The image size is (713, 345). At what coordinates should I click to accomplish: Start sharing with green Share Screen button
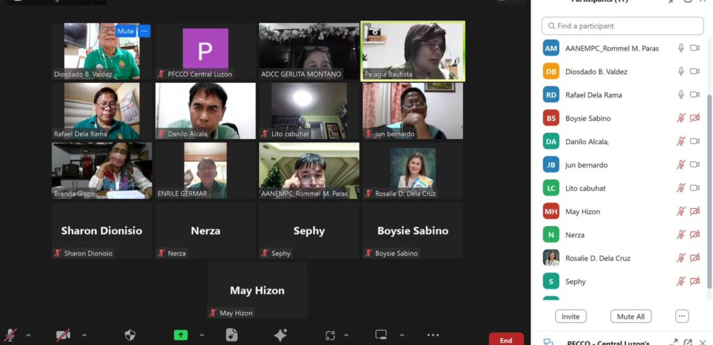(x=180, y=335)
